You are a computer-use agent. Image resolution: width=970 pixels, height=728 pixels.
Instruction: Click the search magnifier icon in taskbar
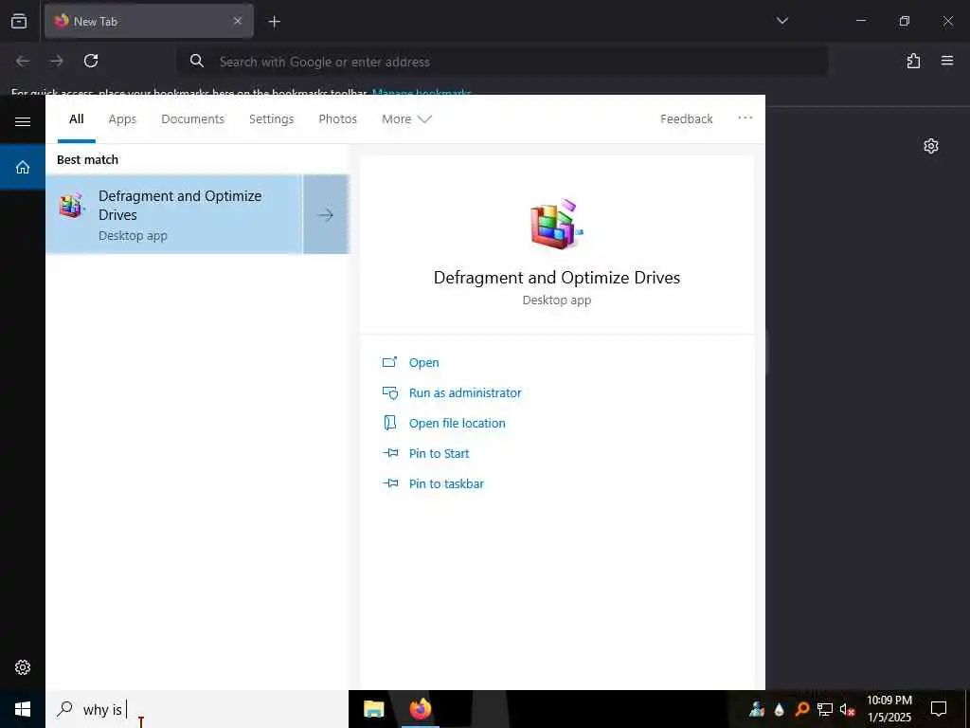[x=64, y=709]
